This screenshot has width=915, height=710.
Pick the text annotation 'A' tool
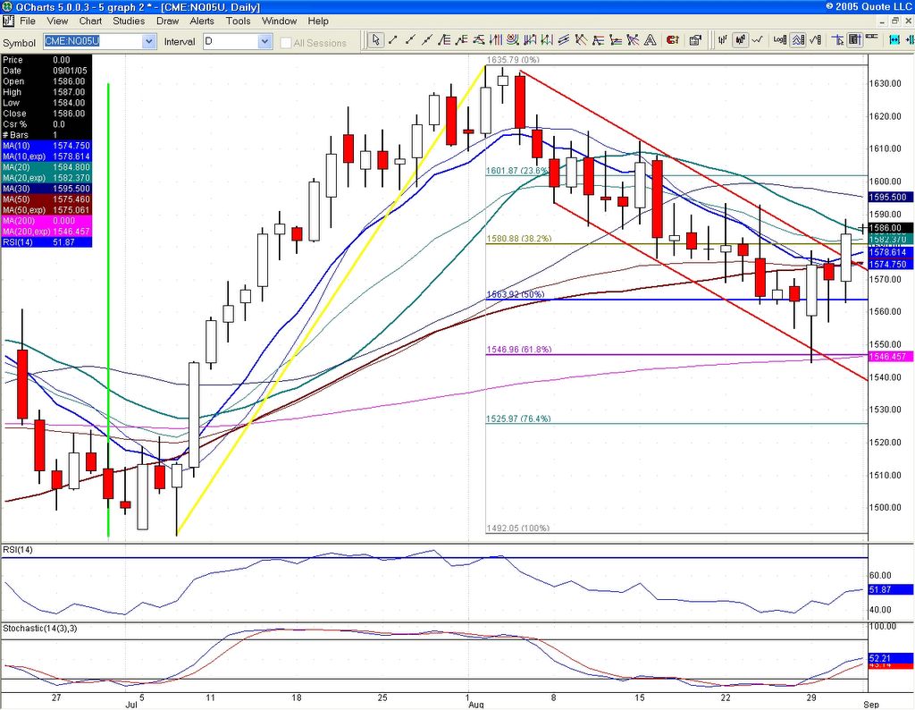pyautogui.click(x=651, y=39)
